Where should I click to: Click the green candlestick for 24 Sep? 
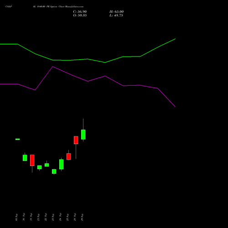[x=62, y=164]
